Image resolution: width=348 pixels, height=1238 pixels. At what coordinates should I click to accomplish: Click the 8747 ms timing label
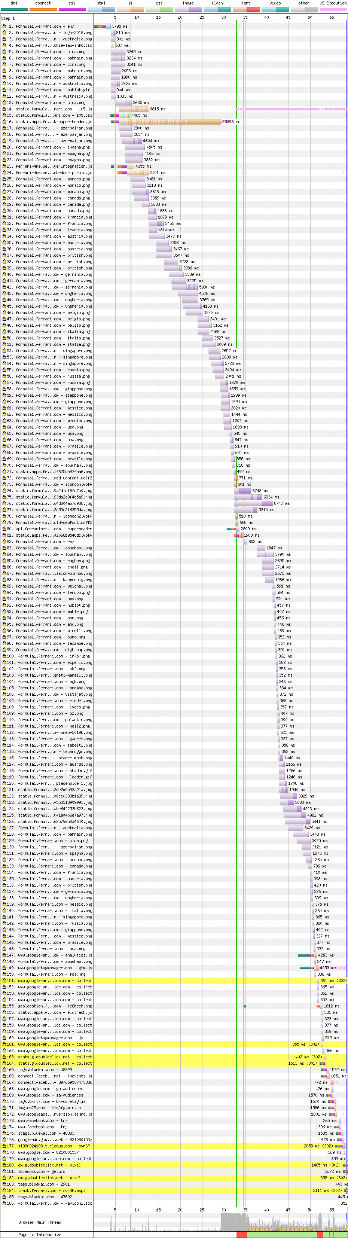coord(282,504)
